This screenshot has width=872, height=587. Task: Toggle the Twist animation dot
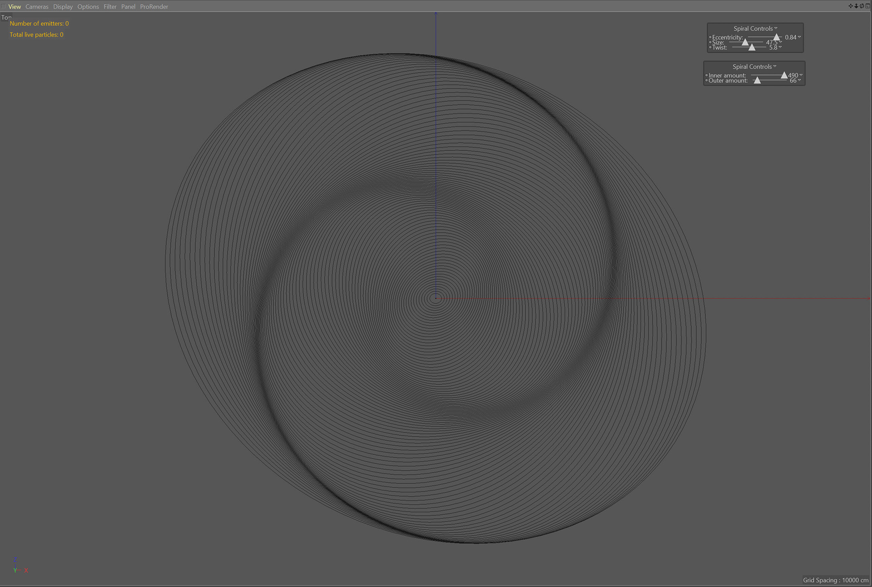coord(710,47)
